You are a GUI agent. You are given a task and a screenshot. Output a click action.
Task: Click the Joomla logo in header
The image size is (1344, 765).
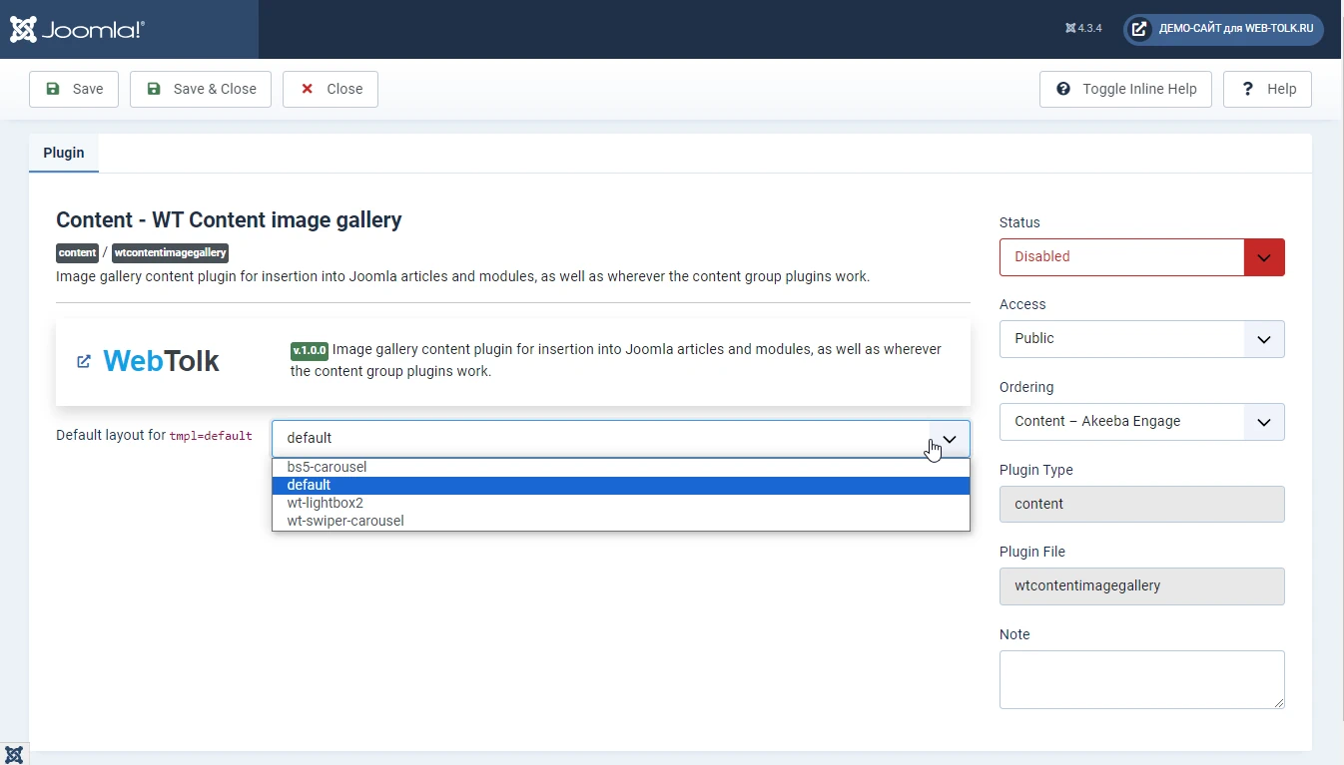tap(78, 29)
